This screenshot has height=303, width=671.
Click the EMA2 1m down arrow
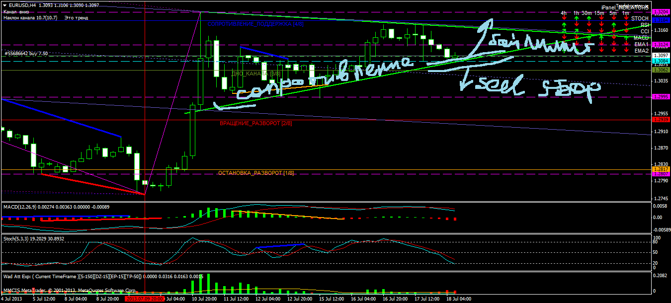626,50
